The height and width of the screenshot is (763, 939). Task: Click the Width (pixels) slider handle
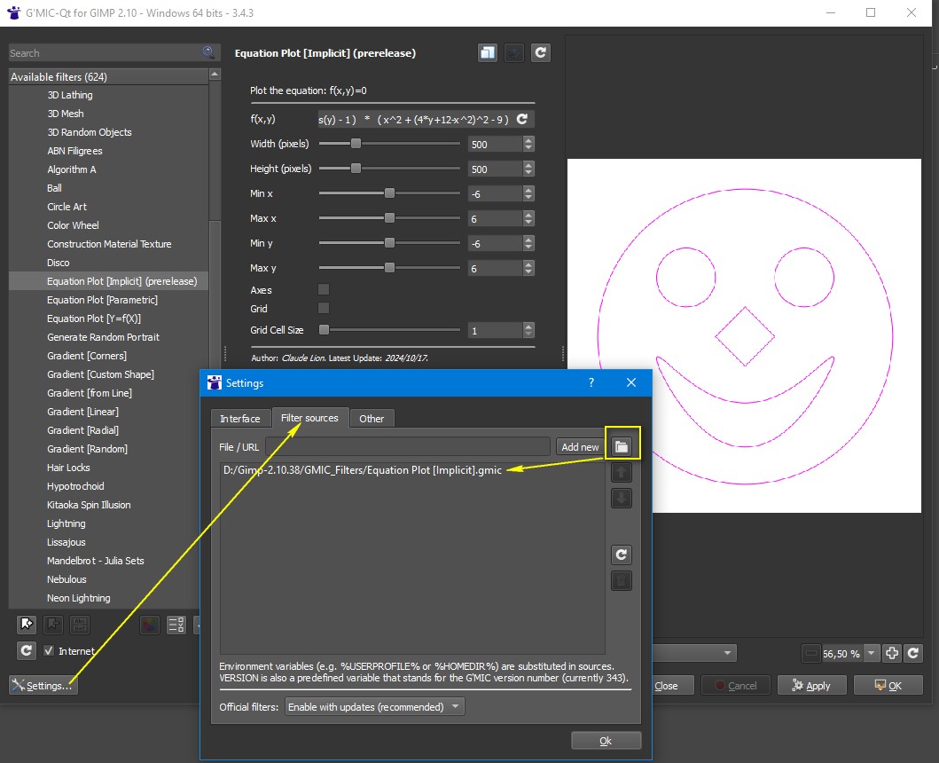click(x=356, y=143)
